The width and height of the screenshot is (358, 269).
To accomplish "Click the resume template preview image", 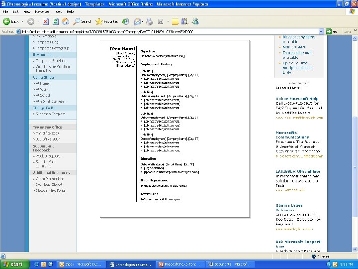I will point(175,129).
